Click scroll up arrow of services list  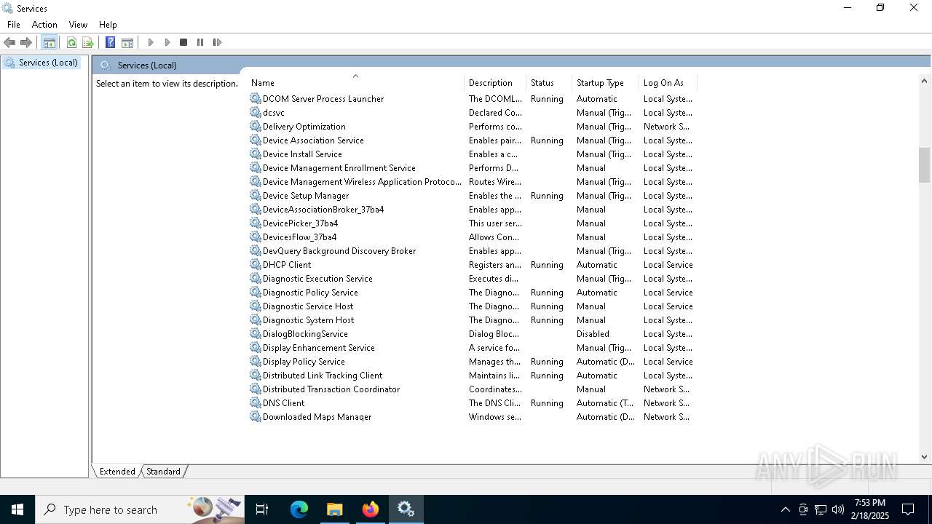point(924,81)
